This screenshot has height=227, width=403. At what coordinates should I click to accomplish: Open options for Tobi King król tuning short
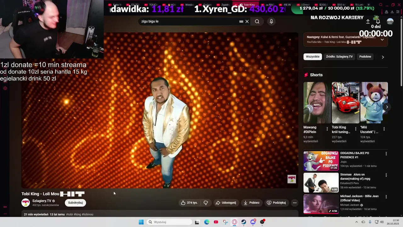(356, 129)
